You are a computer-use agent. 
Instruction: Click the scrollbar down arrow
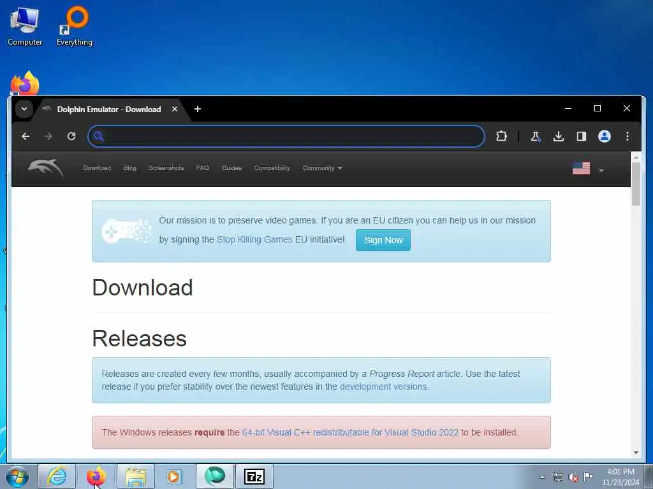pos(636,453)
